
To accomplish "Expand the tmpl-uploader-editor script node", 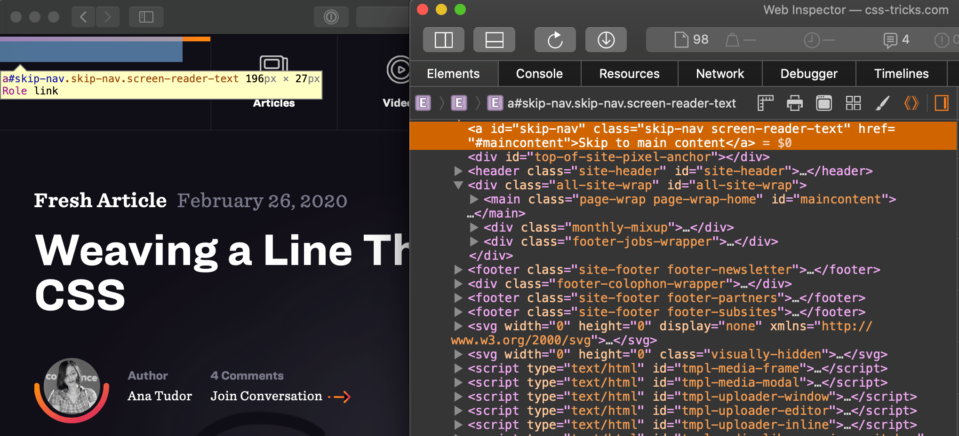I will click(x=458, y=411).
